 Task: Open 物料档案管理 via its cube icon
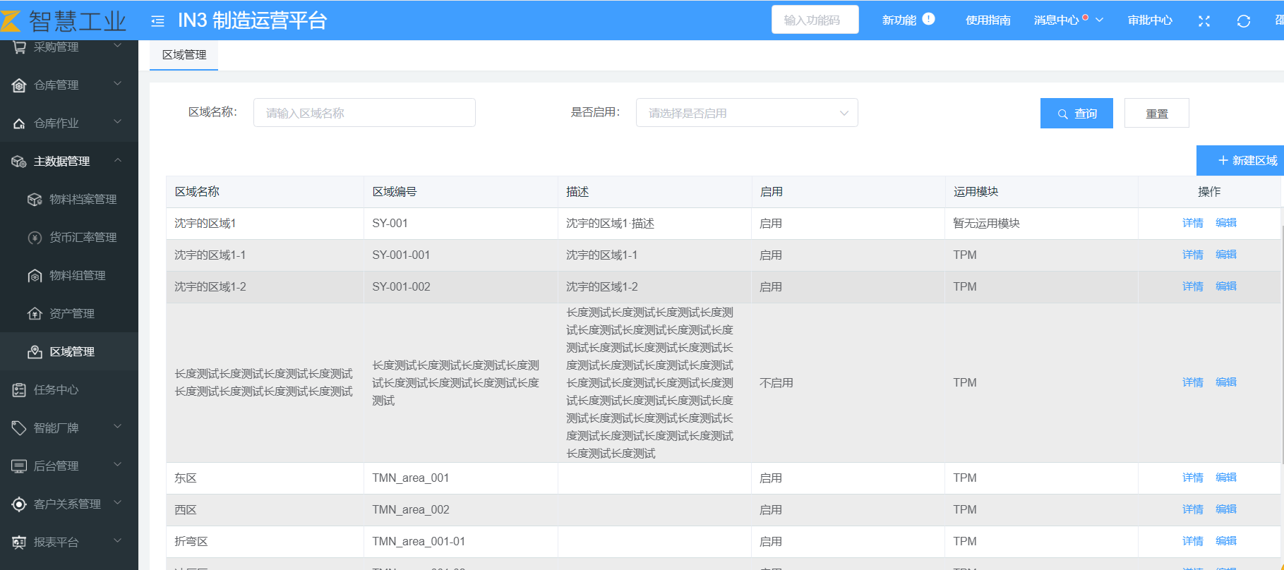pos(35,200)
